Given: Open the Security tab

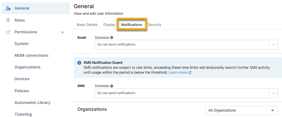Looking at the screenshot, I should 154,25.
